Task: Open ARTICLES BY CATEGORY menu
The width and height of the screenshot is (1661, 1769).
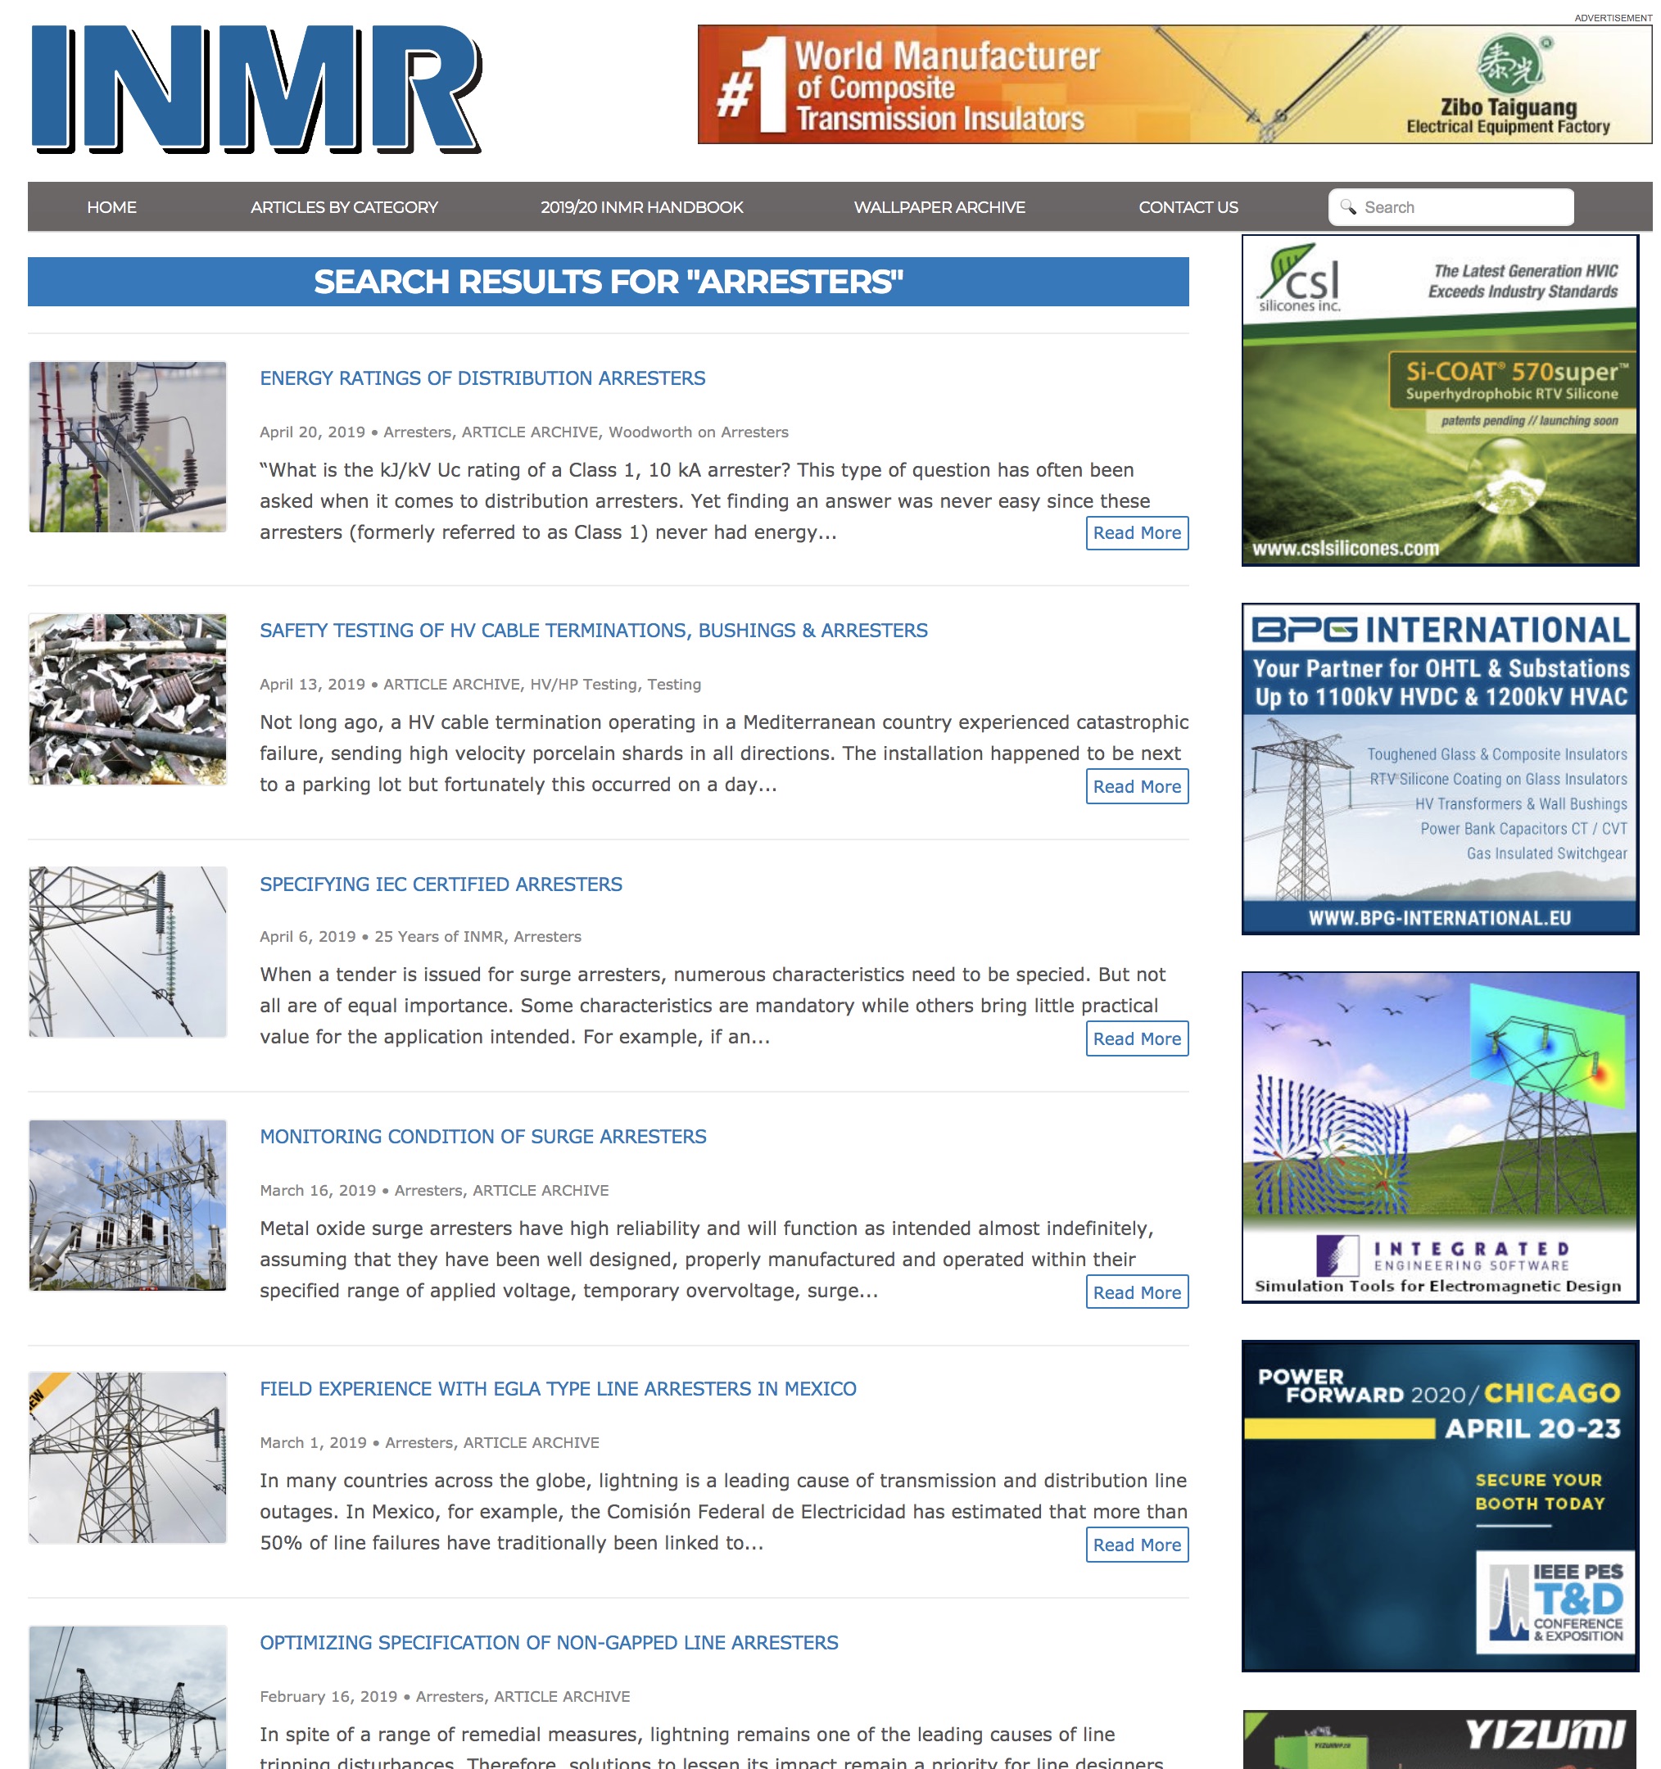Action: pos(344,207)
